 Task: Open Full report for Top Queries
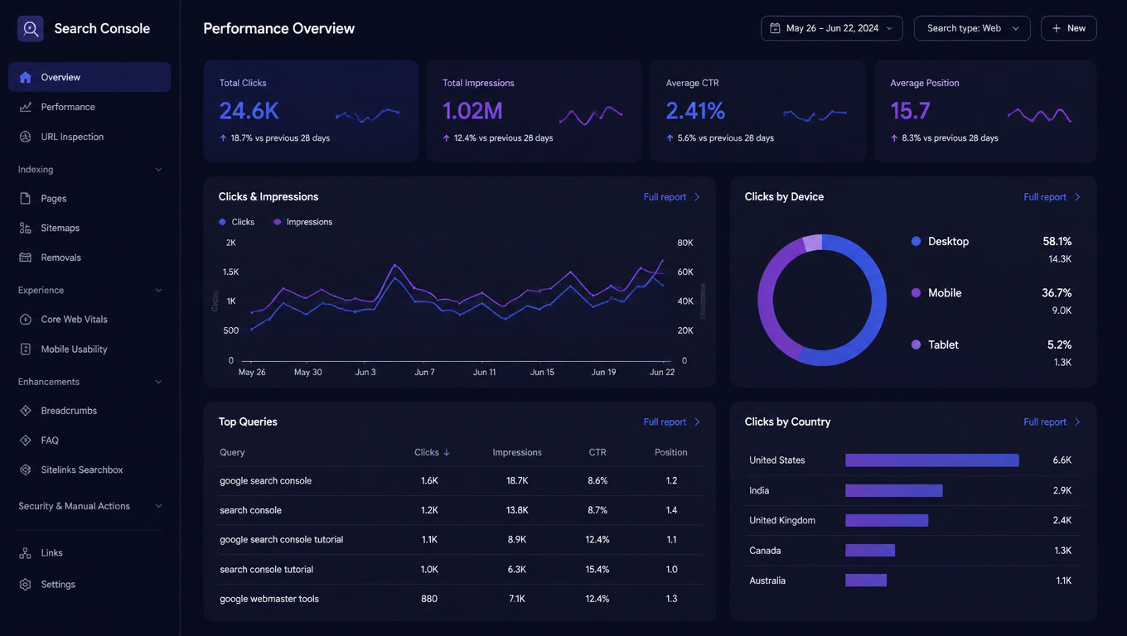pos(672,422)
